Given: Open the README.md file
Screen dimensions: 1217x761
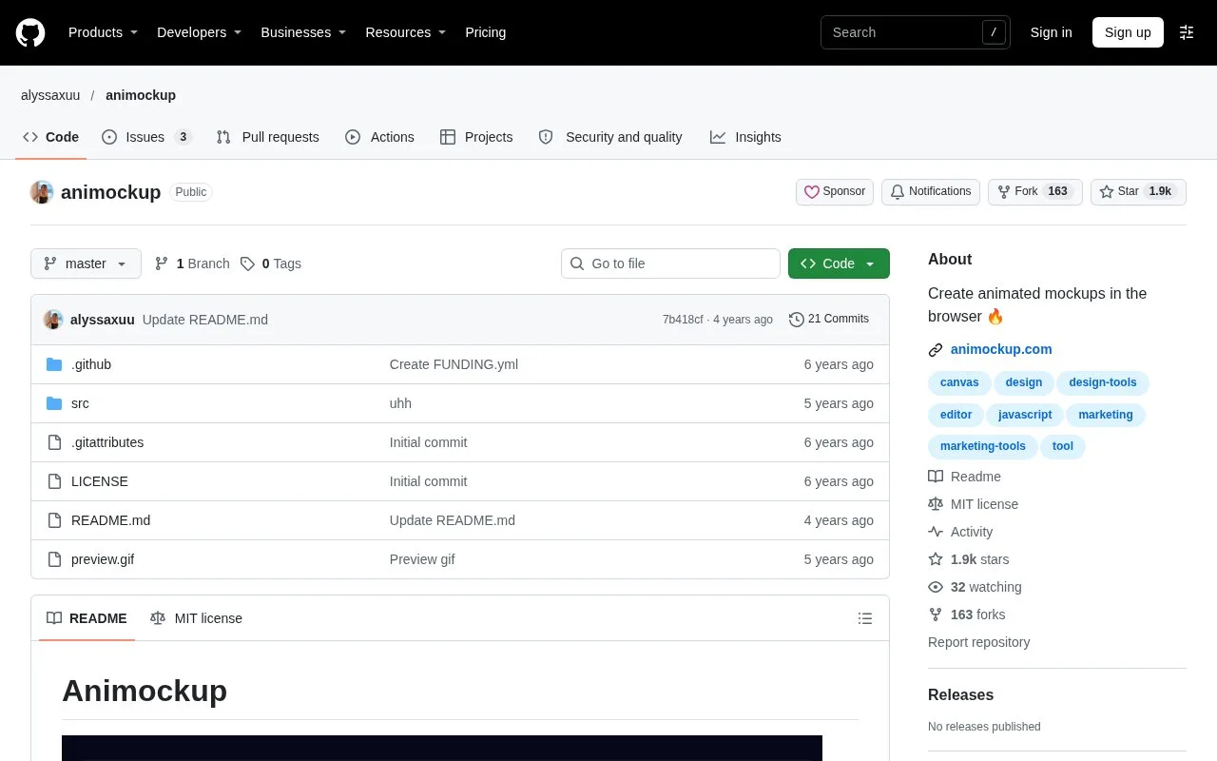Looking at the screenshot, I should click(110, 520).
